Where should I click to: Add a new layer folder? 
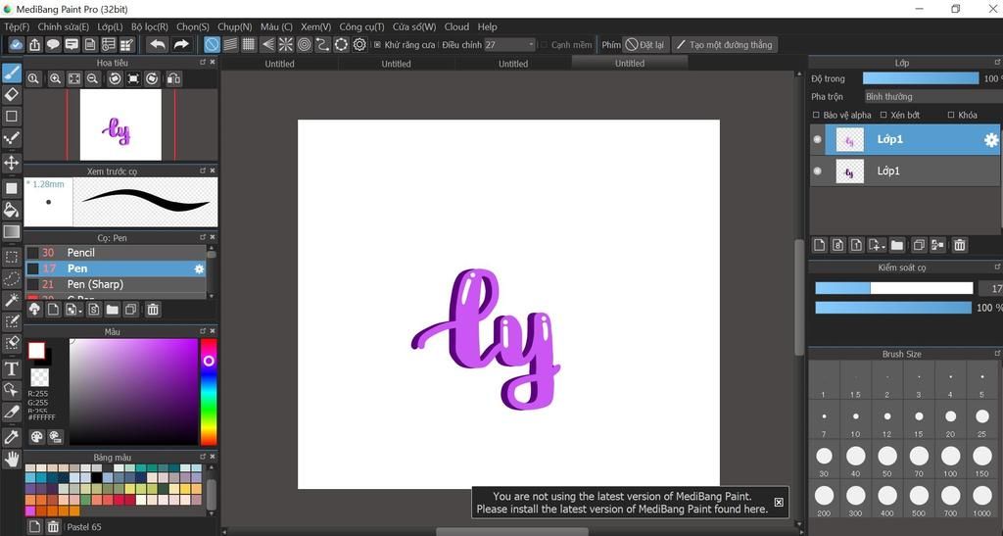[x=897, y=245]
